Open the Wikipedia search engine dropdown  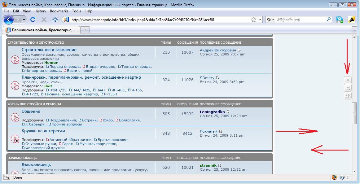(270, 20)
